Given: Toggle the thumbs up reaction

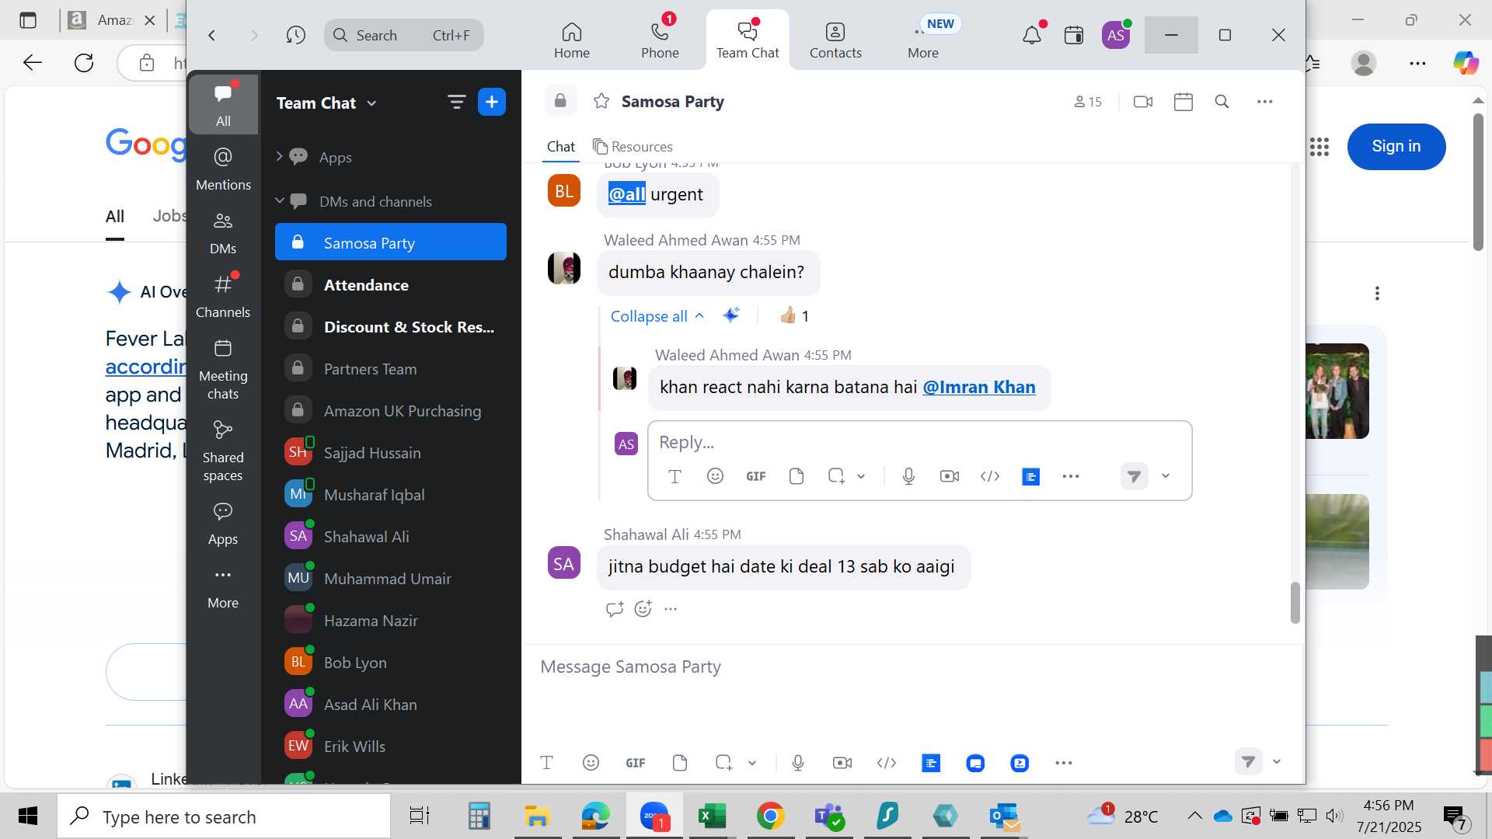Looking at the screenshot, I should (794, 315).
